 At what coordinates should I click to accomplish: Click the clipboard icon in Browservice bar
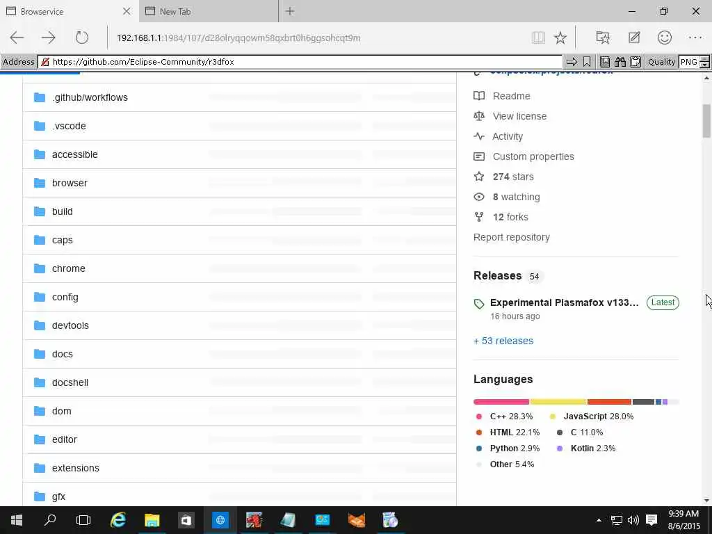point(636,62)
